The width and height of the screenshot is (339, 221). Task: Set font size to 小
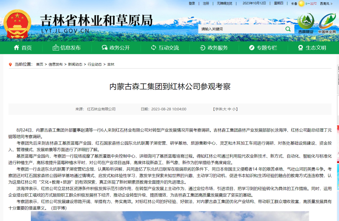[x=234, y=109]
